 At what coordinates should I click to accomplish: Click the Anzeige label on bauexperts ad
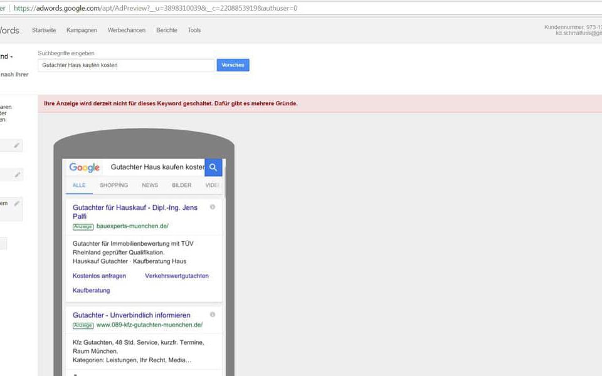tap(83, 227)
